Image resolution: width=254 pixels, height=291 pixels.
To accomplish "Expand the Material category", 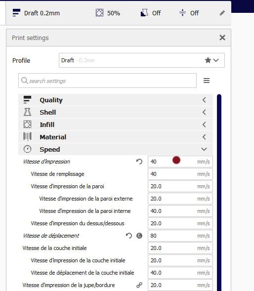I will point(116,137).
